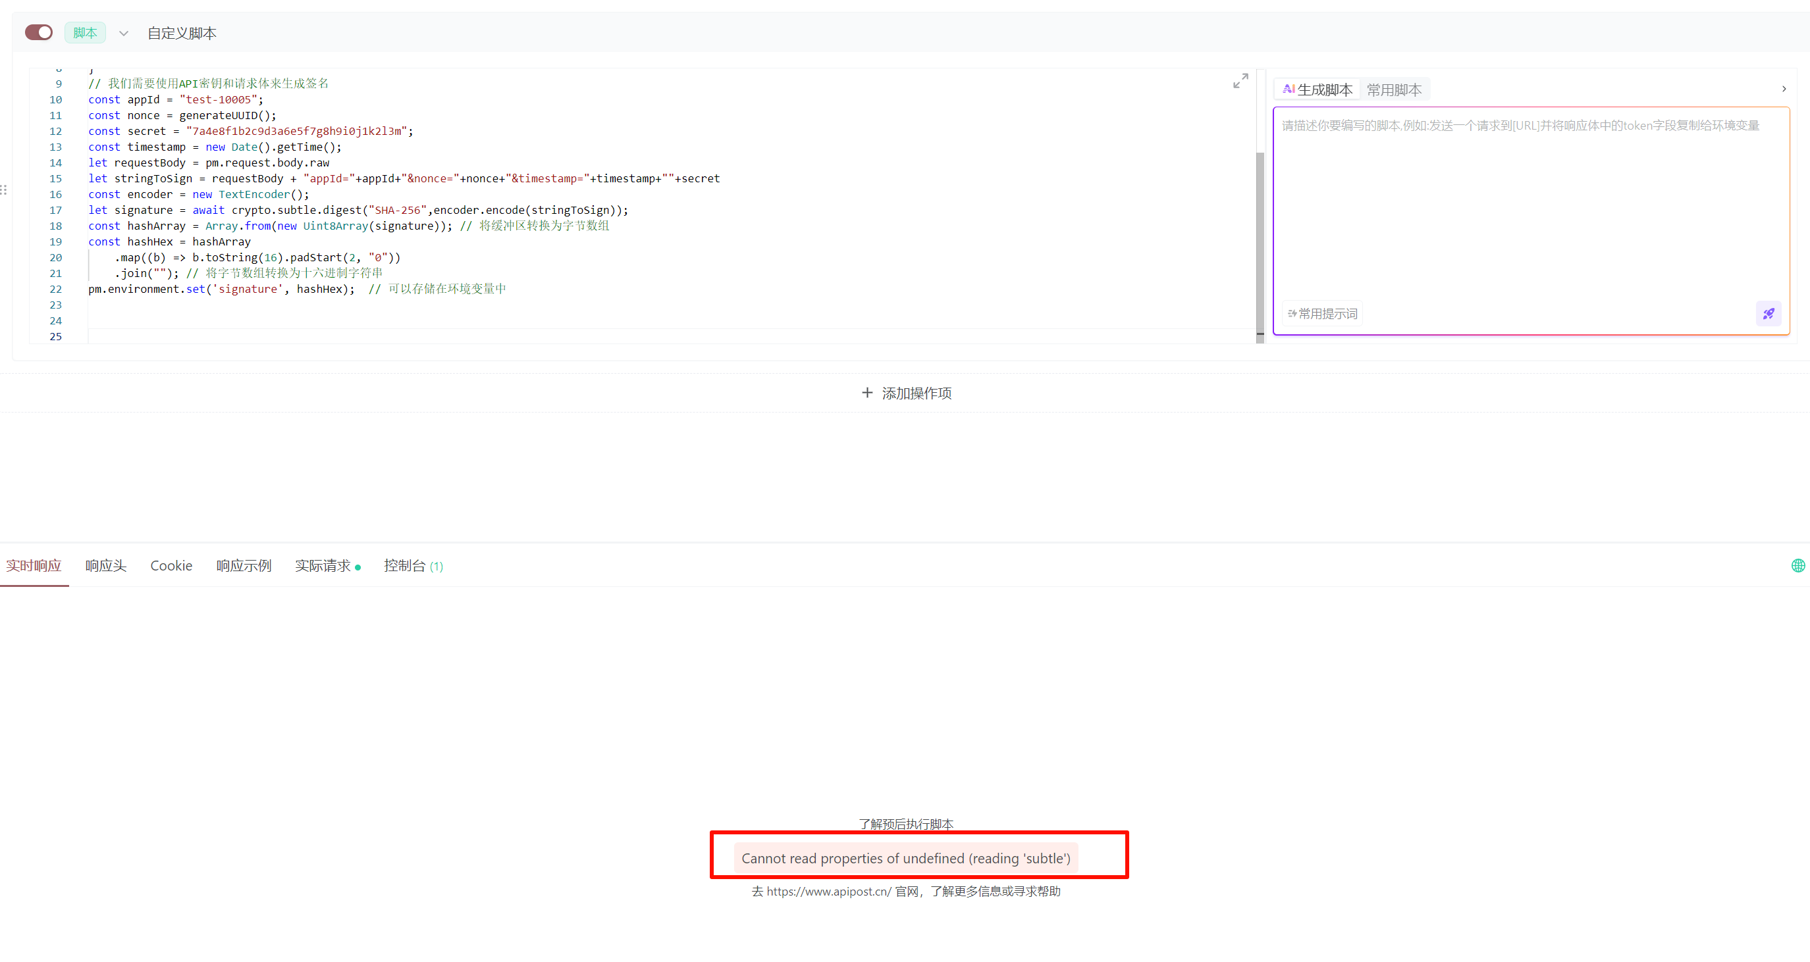This screenshot has height=962, width=1810.
Task: Click line 15 stringToSign expression
Action: tap(404, 178)
